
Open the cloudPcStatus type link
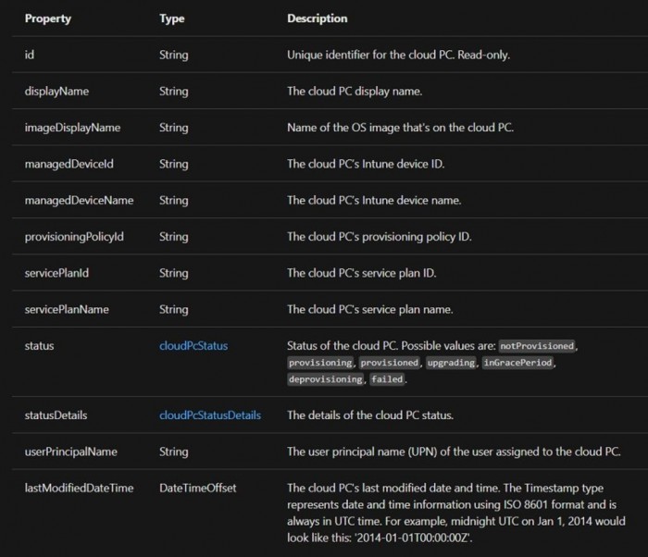point(193,346)
